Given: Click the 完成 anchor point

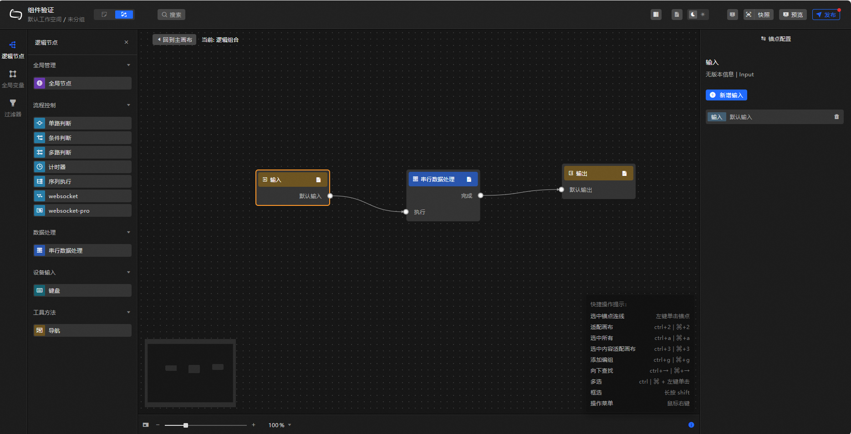Looking at the screenshot, I should [x=480, y=195].
